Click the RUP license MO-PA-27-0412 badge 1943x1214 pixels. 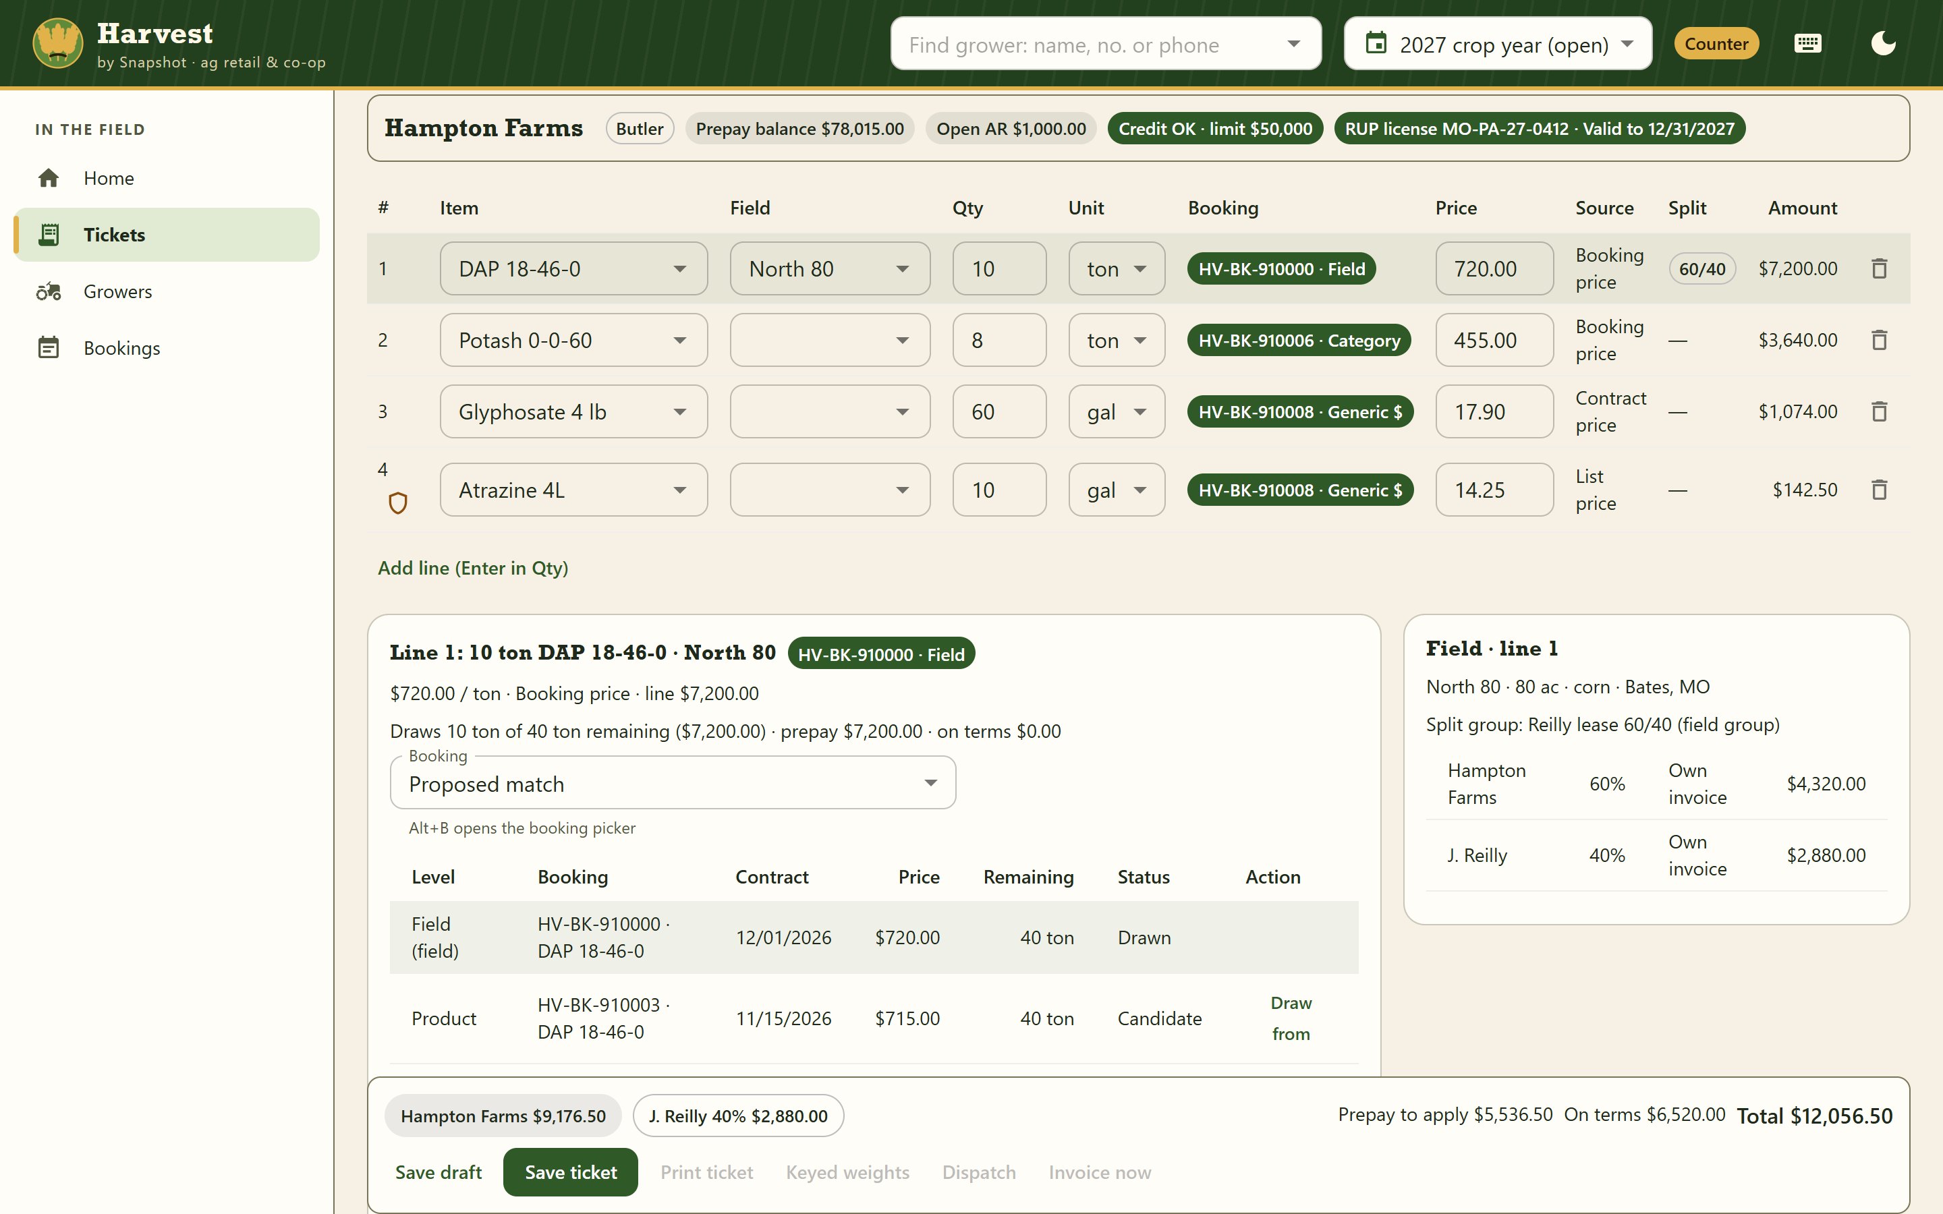tap(1539, 128)
